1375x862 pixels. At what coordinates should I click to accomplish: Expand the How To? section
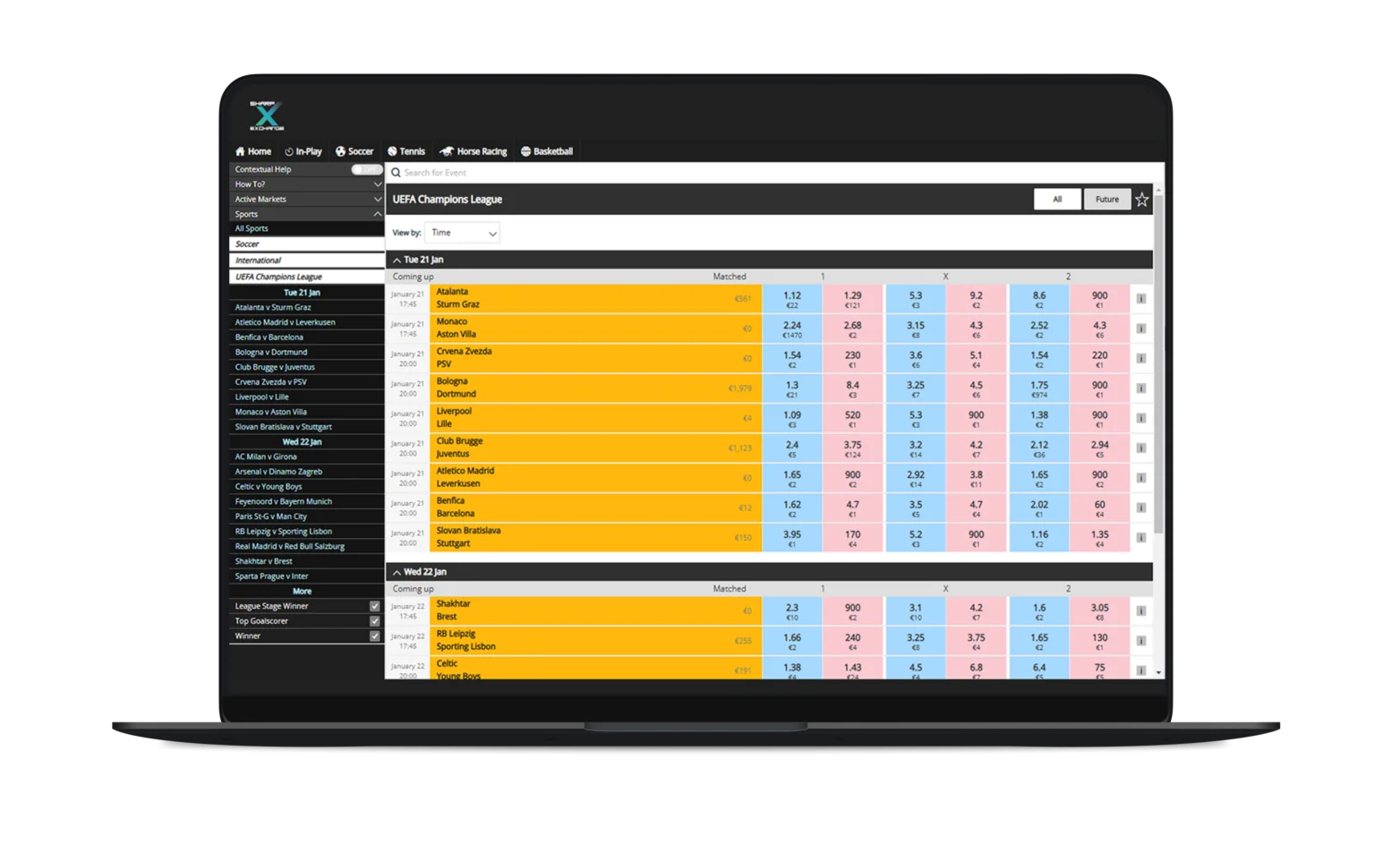click(x=306, y=184)
